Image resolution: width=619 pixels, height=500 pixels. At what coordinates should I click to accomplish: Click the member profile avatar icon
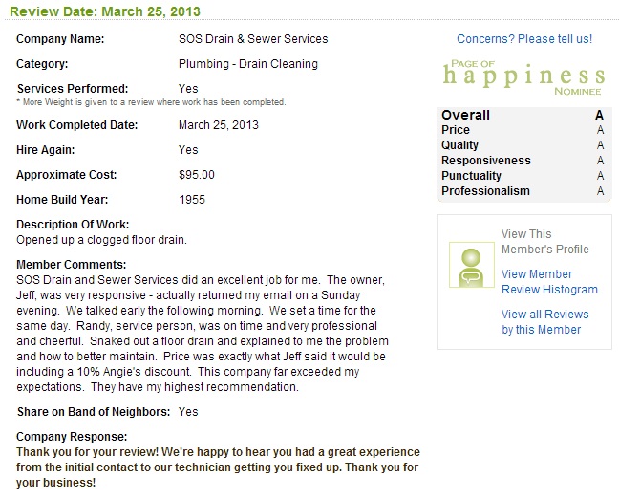471,265
